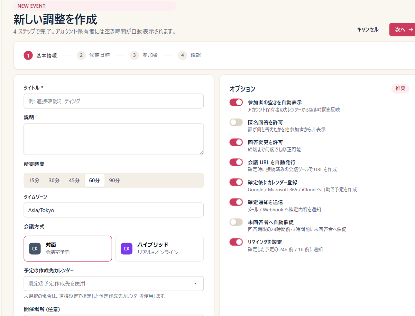Viewport: 415px width, 316px height.
Task: Click the キャンセル button
Action: click(368, 29)
